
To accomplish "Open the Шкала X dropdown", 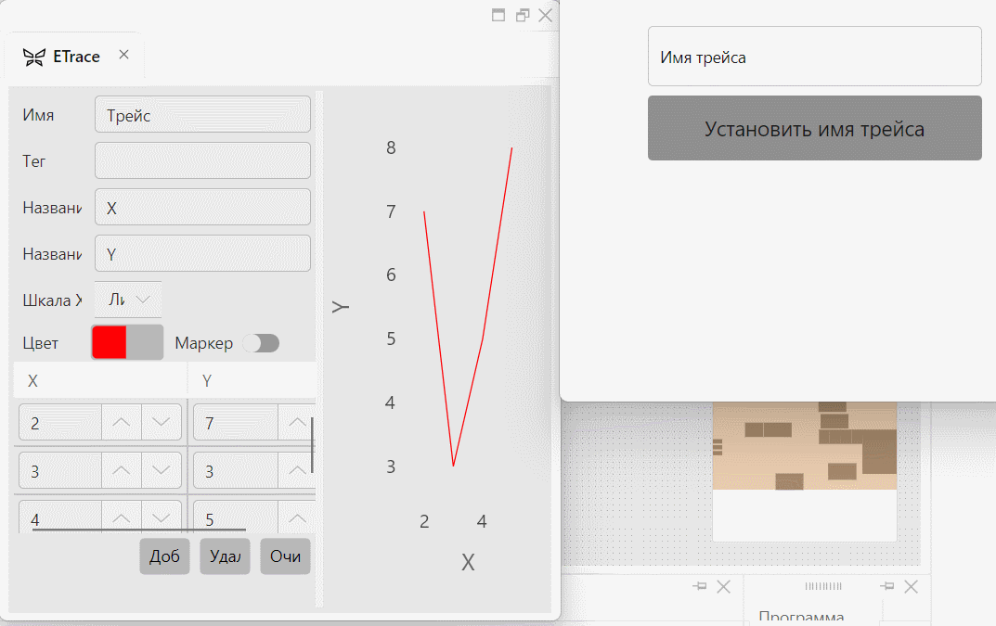I will (x=128, y=300).
